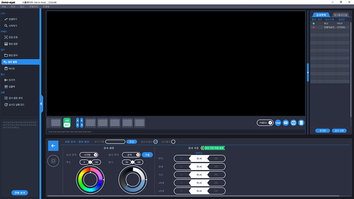This screenshot has width=354, height=199.
Task: Open the 도움말 menu
Action: 46,6
